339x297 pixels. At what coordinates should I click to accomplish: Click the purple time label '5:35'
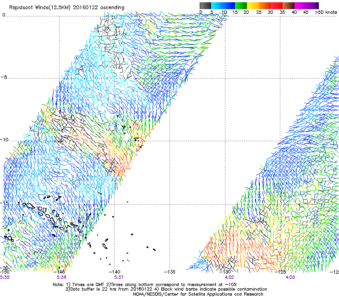[5, 277]
